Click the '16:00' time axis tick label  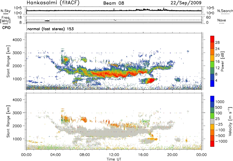143,155
